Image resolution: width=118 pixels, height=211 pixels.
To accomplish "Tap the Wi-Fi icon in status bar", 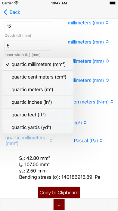I will point(17,3).
